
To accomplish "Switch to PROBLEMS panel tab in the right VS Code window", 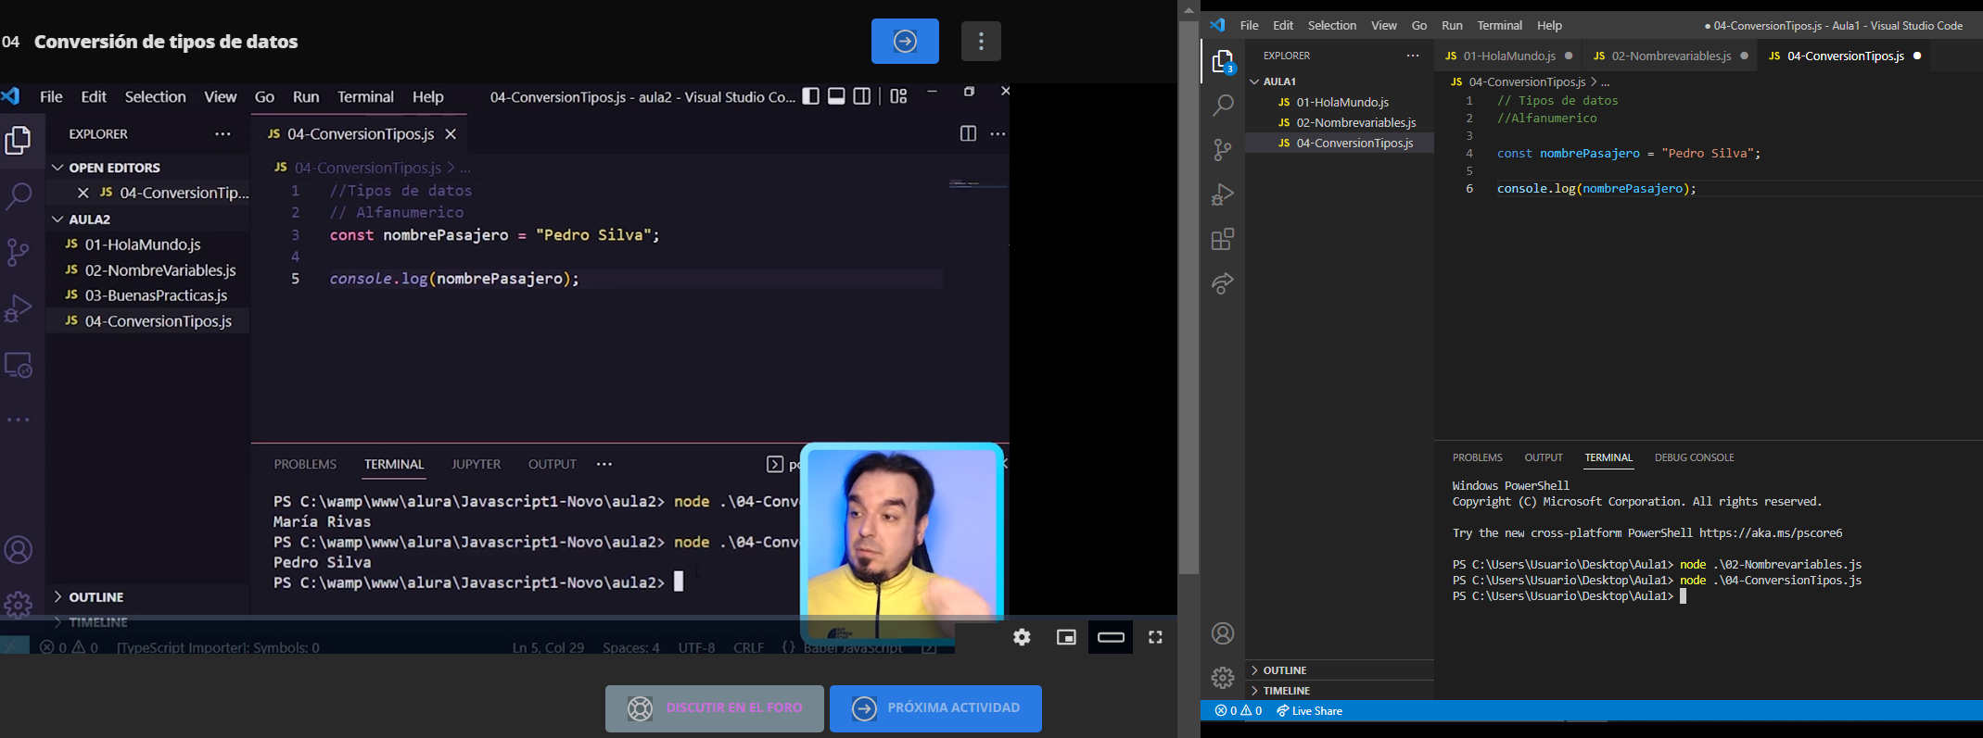I will [x=1477, y=457].
